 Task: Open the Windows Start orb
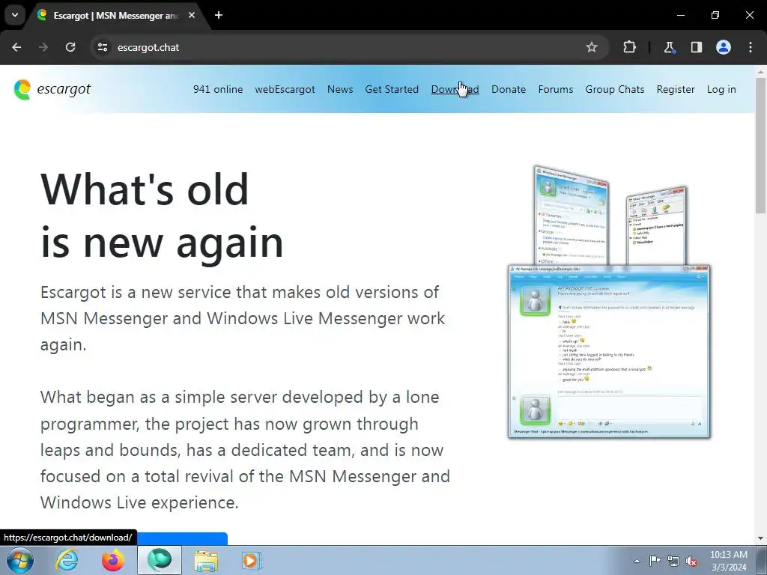20,560
